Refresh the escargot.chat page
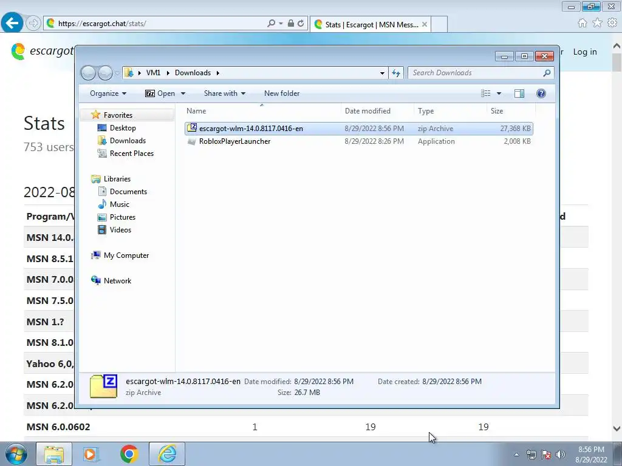 [301, 24]
